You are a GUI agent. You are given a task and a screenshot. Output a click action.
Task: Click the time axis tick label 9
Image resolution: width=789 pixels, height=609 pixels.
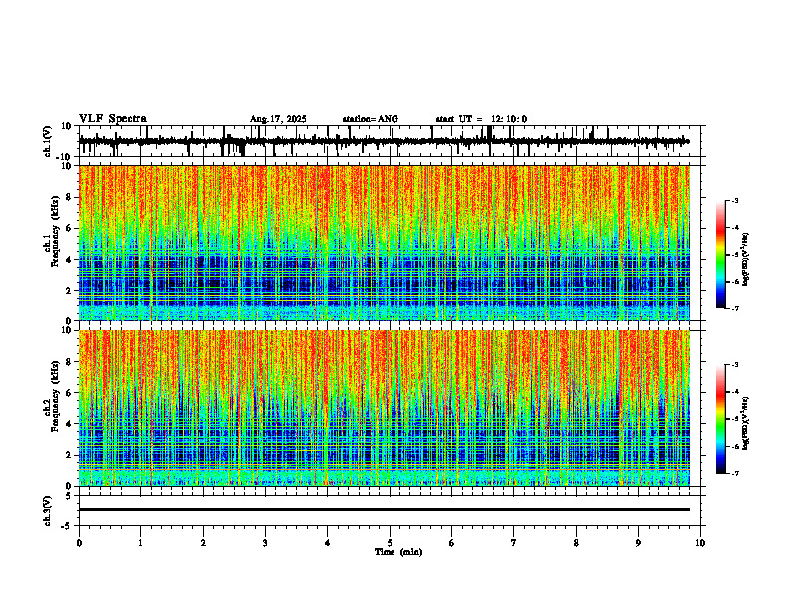click(x=638, y=543)
